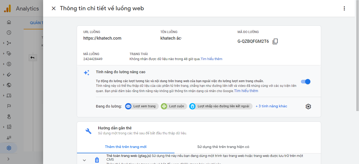The height and width of the screenshot is (164, 359).
Task: Expand the devices sidebar group arrow
Action: pos(4,96)
